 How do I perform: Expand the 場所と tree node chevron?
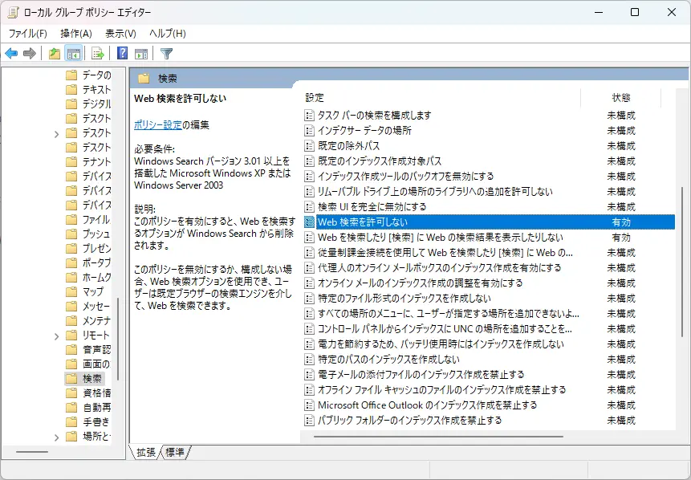pyautogui.click(x=56, y=437)
